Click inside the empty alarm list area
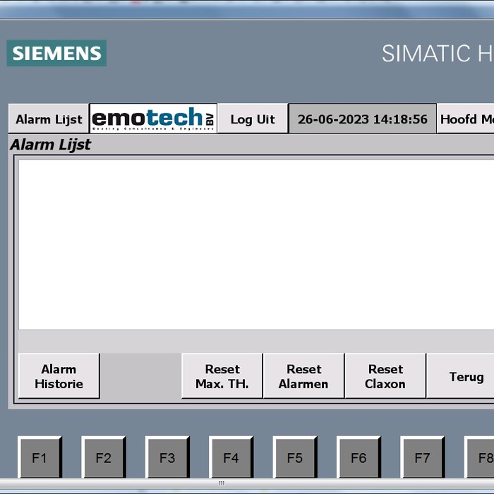 pos(254,243)
